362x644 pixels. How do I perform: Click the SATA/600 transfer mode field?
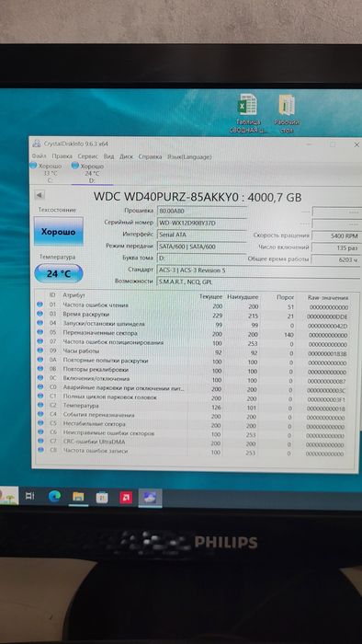[202, 247]
